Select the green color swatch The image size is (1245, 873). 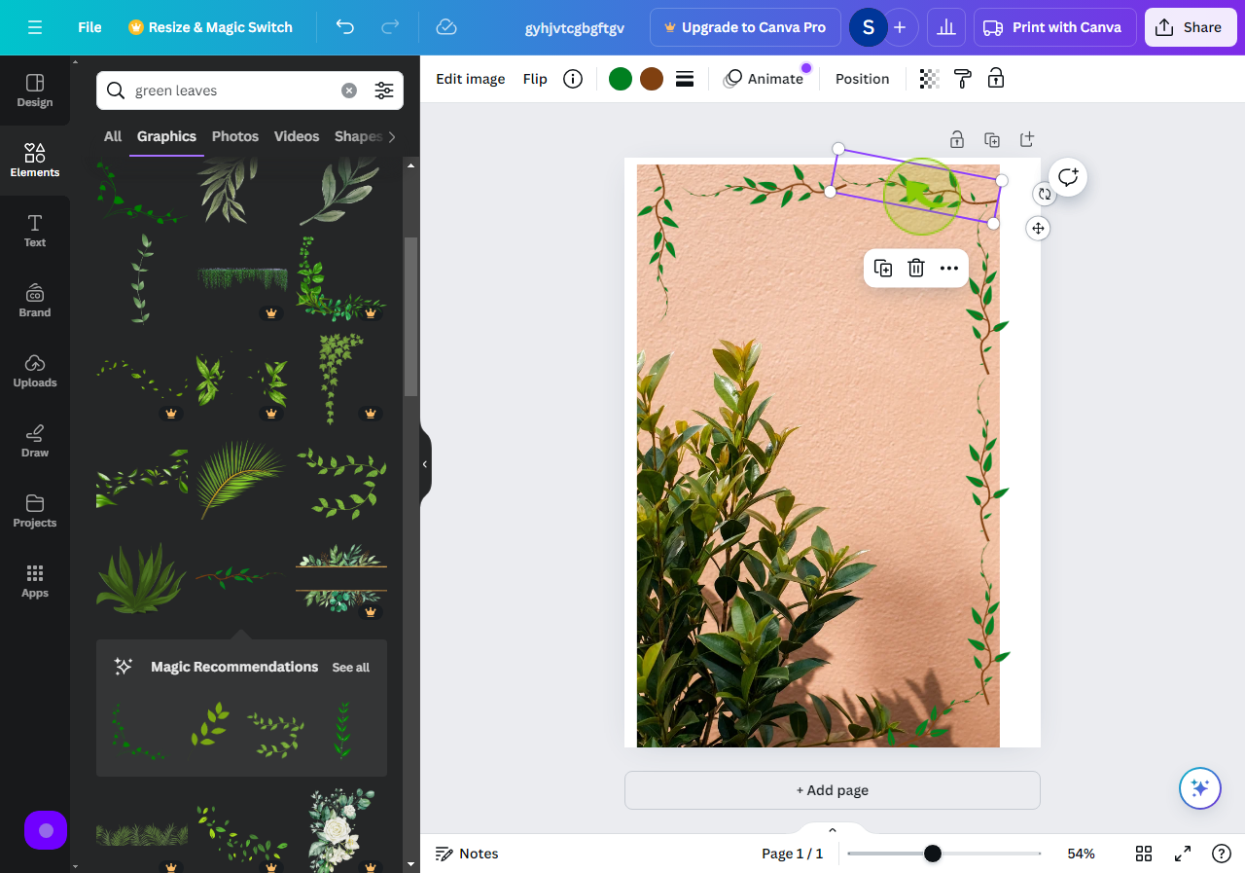pyautogui.click(x=621, y=79)
